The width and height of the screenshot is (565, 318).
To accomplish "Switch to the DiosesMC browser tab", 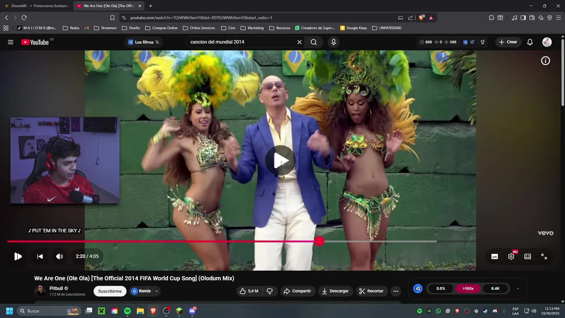I will tap(36, 6).
